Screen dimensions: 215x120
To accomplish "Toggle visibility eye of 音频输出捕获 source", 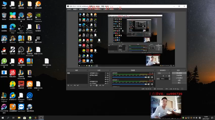I will coord(106,75).
